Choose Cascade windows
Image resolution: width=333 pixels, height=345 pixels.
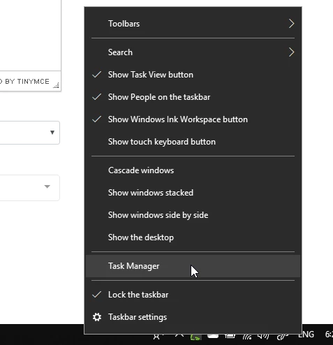click(193, 170)
